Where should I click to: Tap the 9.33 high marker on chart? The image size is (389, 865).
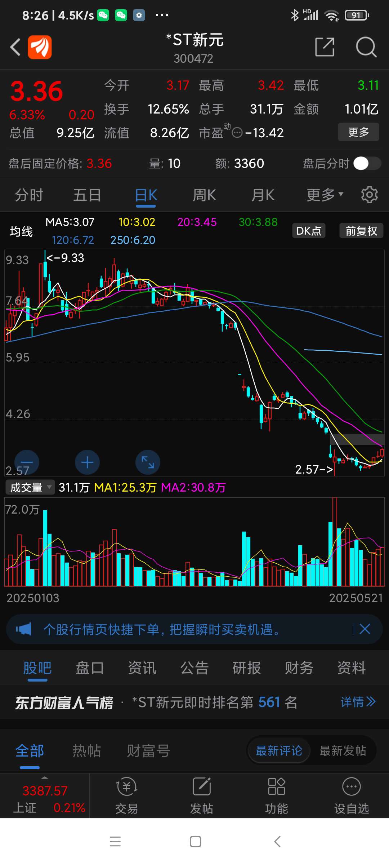(65, 258)
